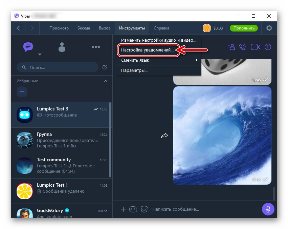Start a video call
This screenshot has height=229, width=288.
(x=255, y=47)
